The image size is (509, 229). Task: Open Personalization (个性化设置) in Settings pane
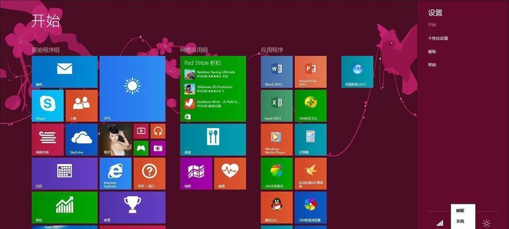pos(438,38)
